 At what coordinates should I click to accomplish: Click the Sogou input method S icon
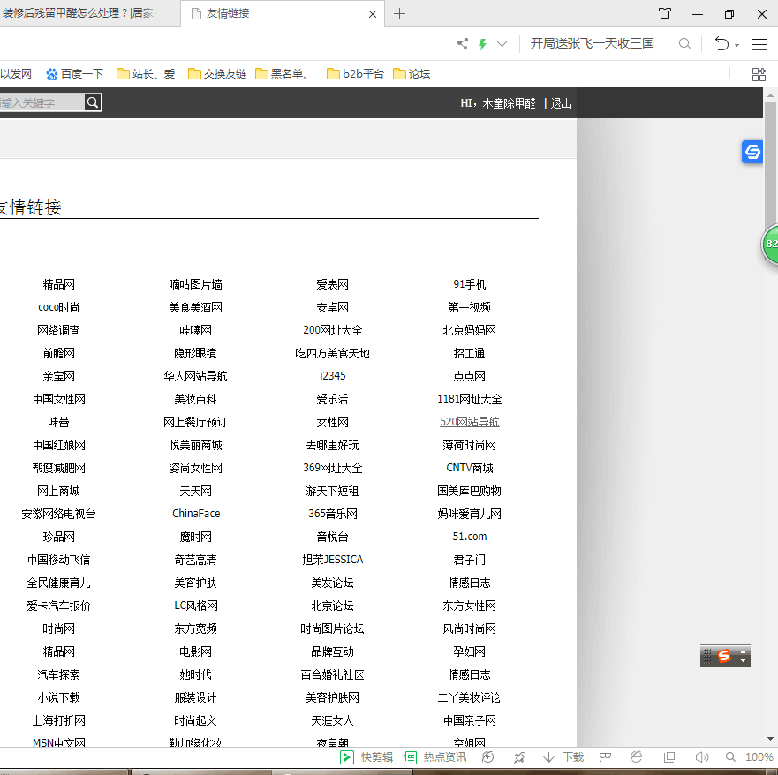(x=724, y=656)
